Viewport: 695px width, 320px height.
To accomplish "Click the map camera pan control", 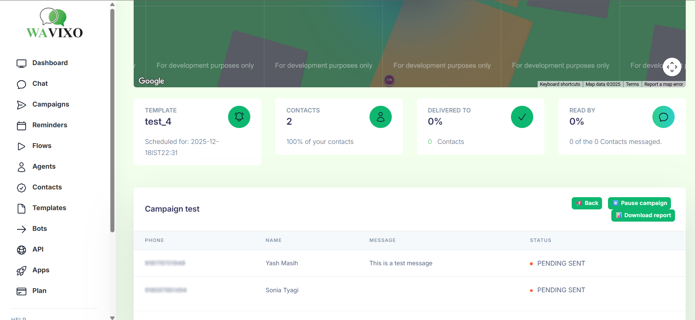I will pyautogui.click(x=672, y=67).
